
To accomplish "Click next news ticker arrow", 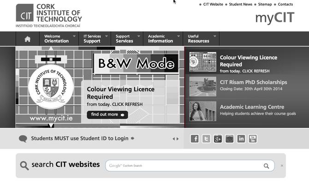I will point(178,139).
